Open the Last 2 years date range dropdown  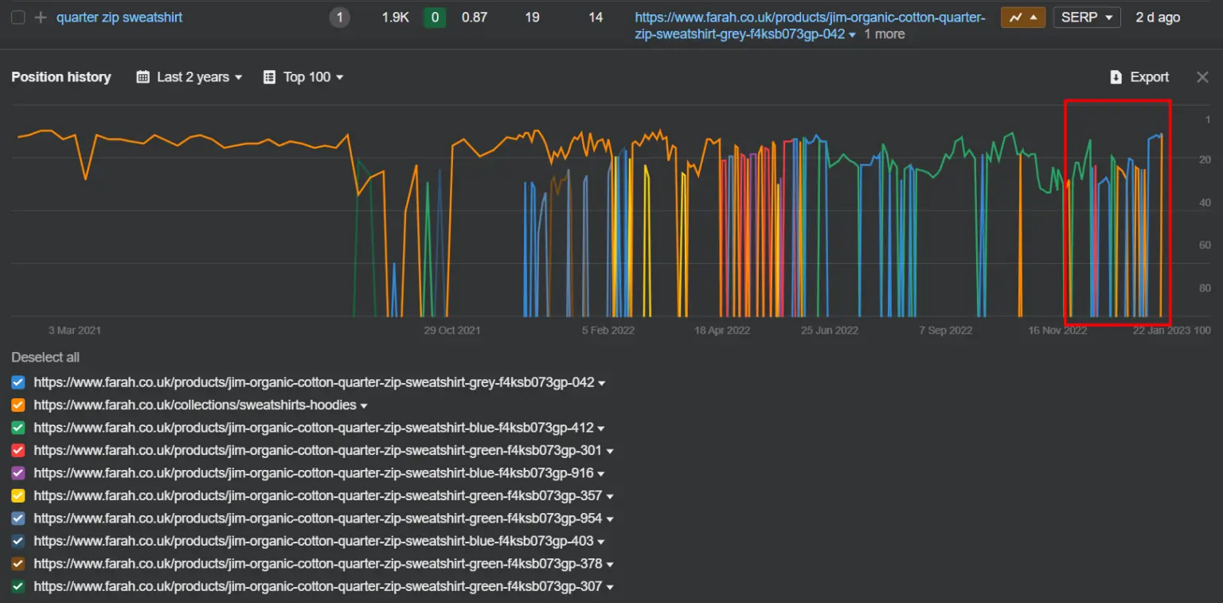(190, 77)
